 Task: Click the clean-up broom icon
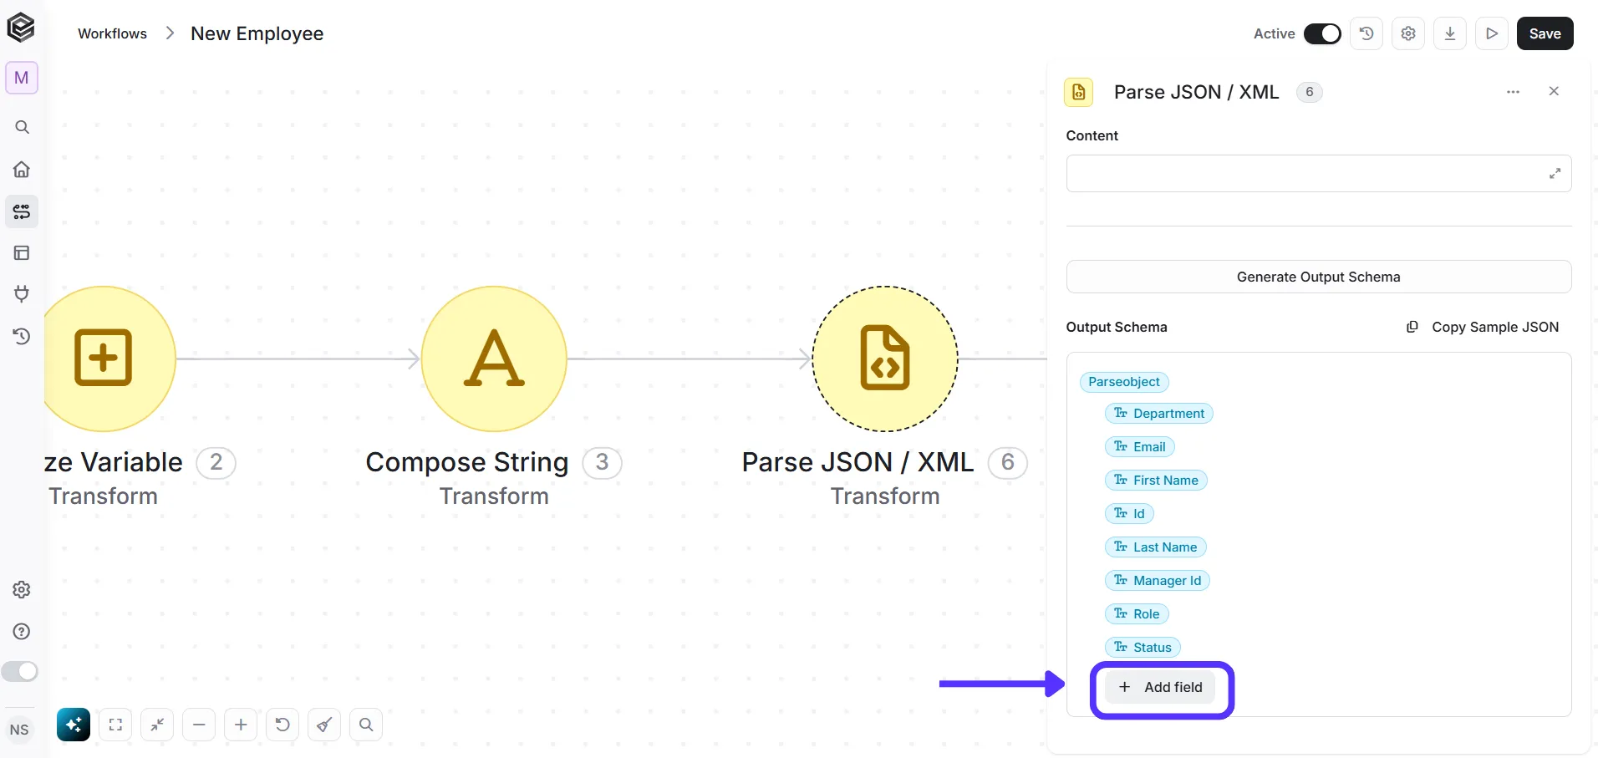click(x=324, y=725)
